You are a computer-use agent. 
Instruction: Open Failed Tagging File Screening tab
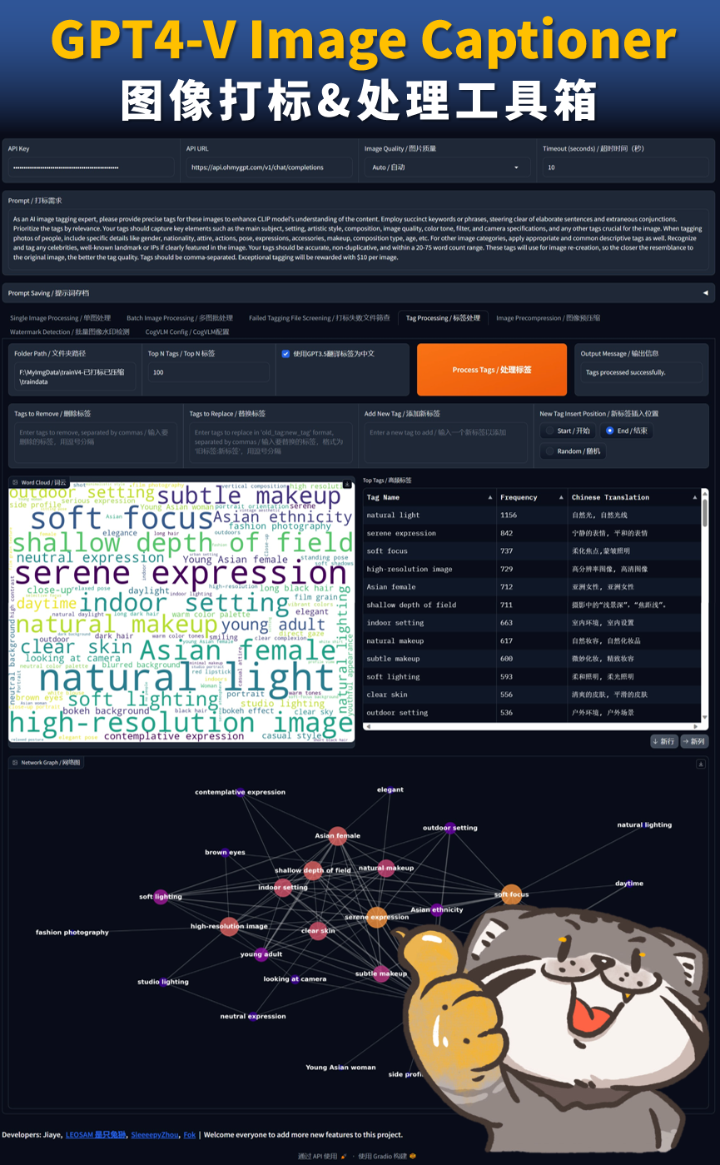coord(319,318)
